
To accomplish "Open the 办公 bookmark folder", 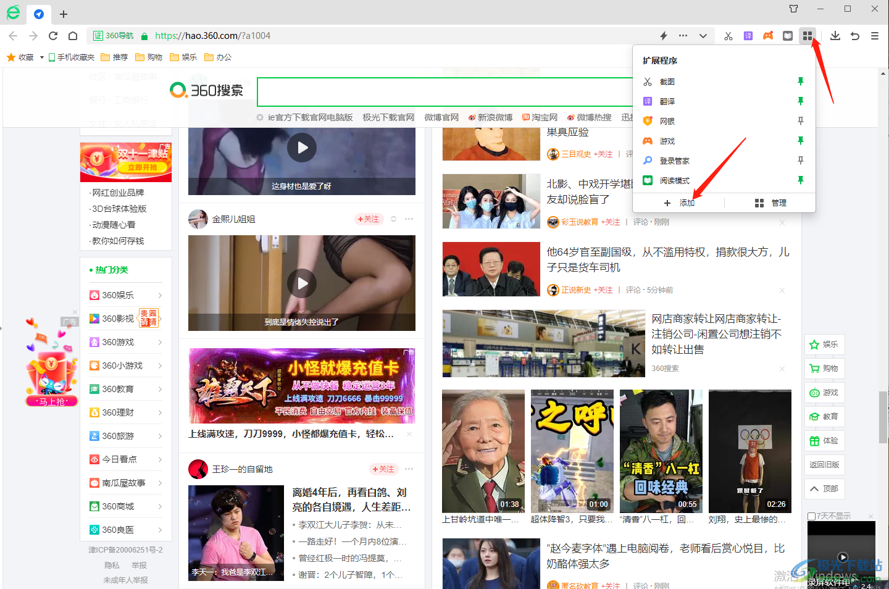I will point(218,57).
